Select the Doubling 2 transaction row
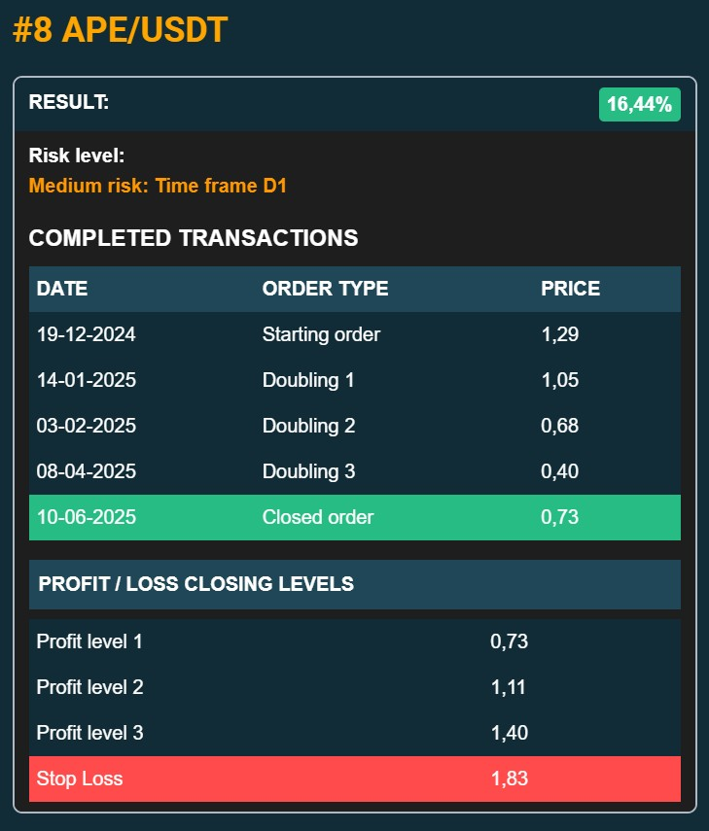The image size is (709, 831). [355, 426]
